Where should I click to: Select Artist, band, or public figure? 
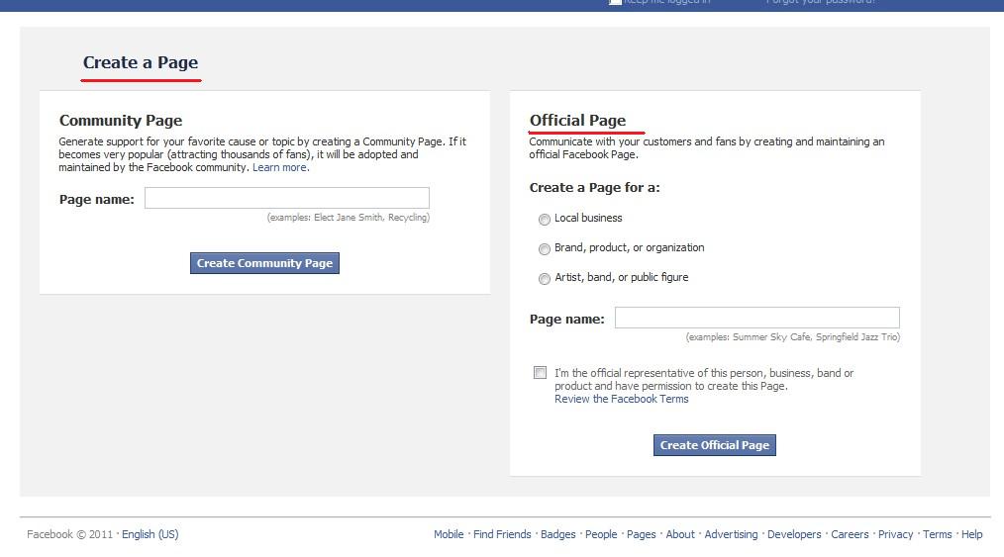545,279
